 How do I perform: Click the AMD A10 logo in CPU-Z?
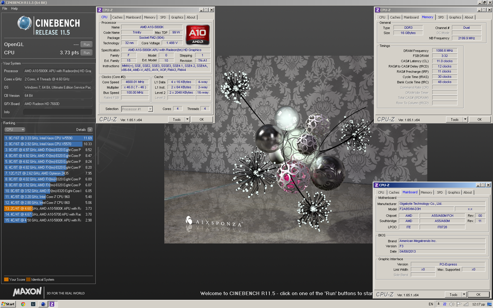pos(198,35)
